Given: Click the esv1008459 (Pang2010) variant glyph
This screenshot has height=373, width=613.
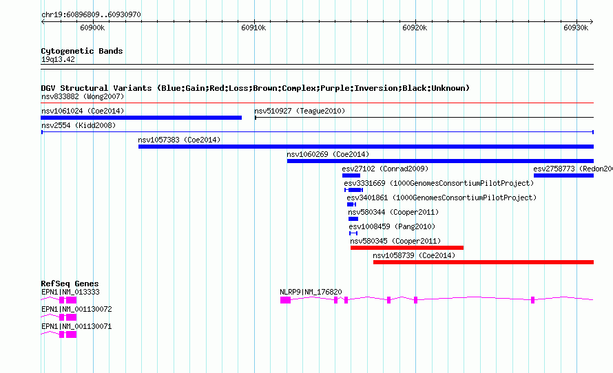Looking at the screenshot, I should 353,233.
